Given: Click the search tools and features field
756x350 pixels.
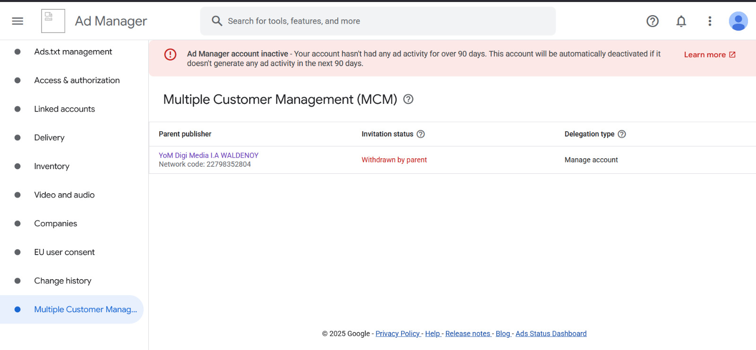Looking at the screenshot, I should (x=378, y=21).
